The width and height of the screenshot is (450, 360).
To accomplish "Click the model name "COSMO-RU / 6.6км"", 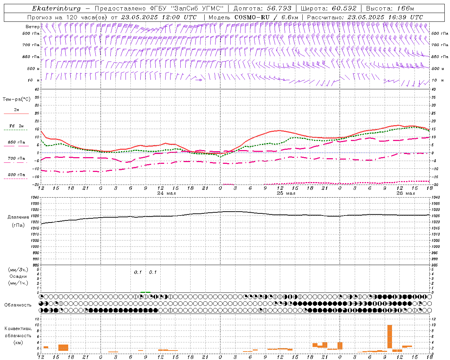I will pyautogui.click(x=266, y=17).
